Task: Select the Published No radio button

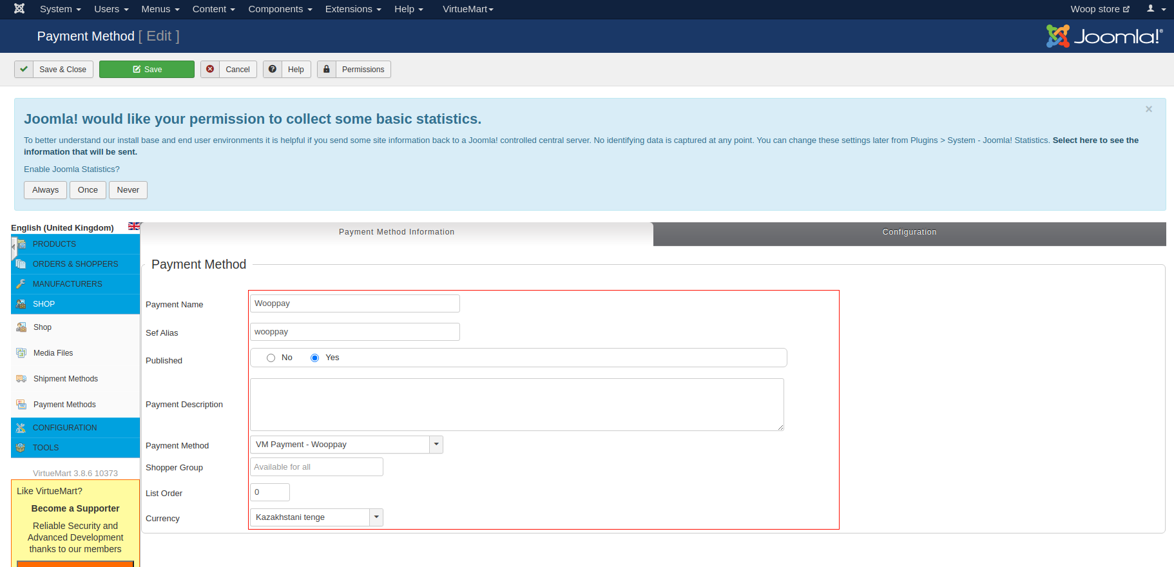Action: tap(271, 358)
